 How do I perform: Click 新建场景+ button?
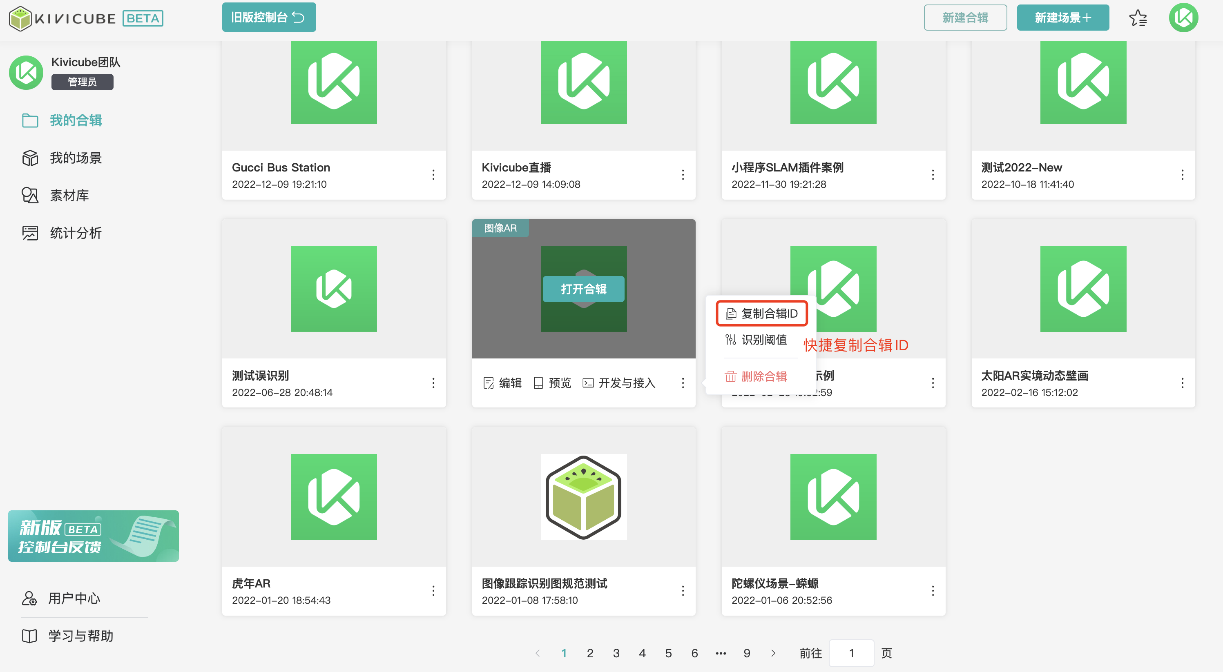click(x=1062, y=18)
